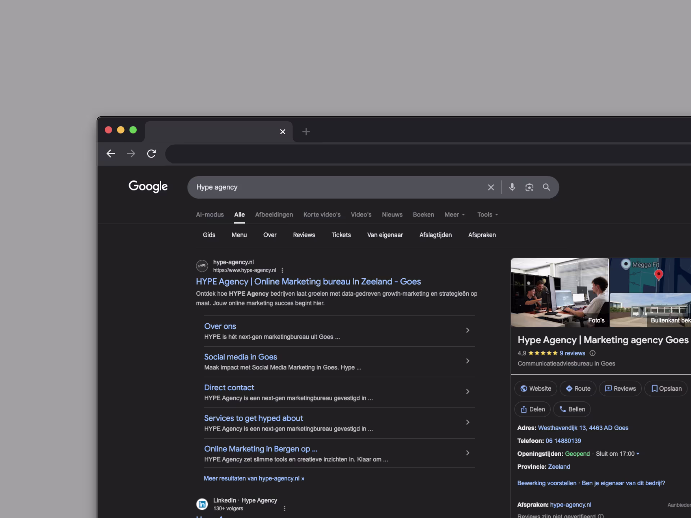Open three-dot menu next to hype-agency.nl URL

point(283,270)
